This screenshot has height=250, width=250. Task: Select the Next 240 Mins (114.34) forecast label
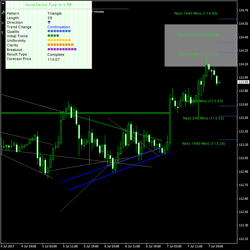[x=198, y=35]
